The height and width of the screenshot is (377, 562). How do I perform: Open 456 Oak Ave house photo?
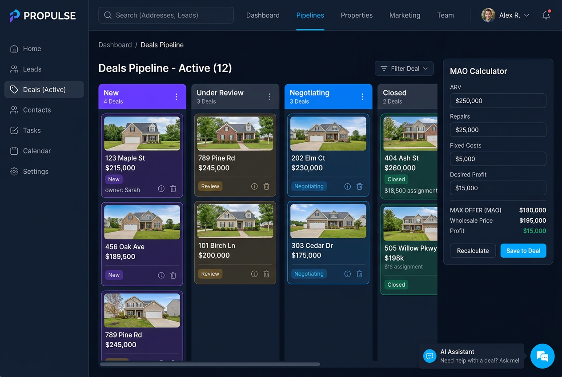coord(142,222)
